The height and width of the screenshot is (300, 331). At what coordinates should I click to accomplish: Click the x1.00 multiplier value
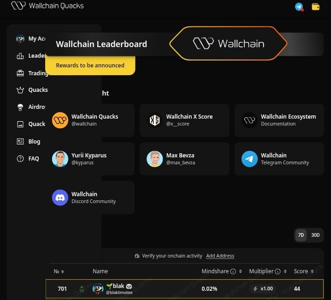point(266,288)
